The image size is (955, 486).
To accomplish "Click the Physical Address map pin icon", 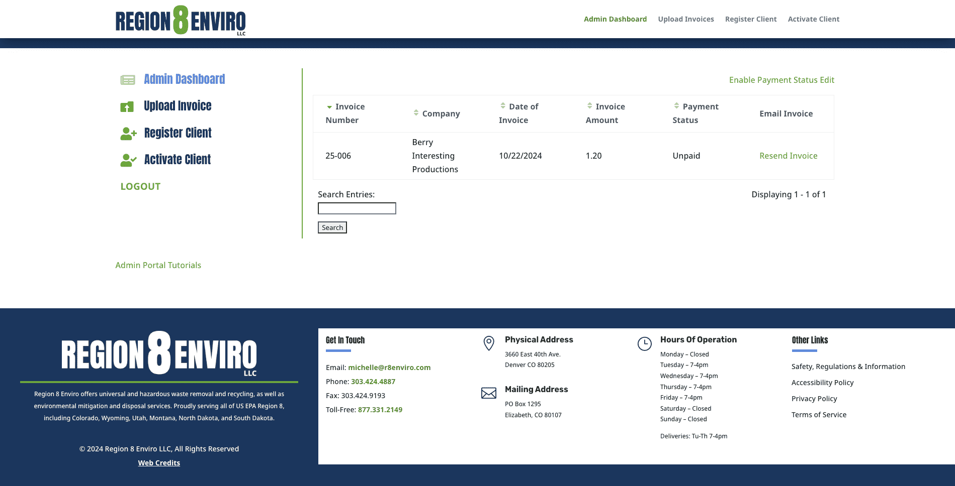I will (x=489, y=343).
